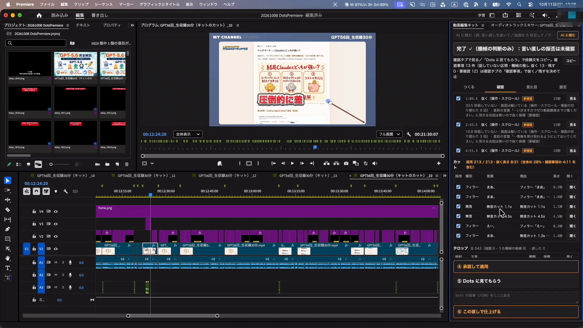Image resolution: width=583 pixels, height=328 pixels.
Task: Open the 動画編集キット panel menu
Action: pos(483,25)
